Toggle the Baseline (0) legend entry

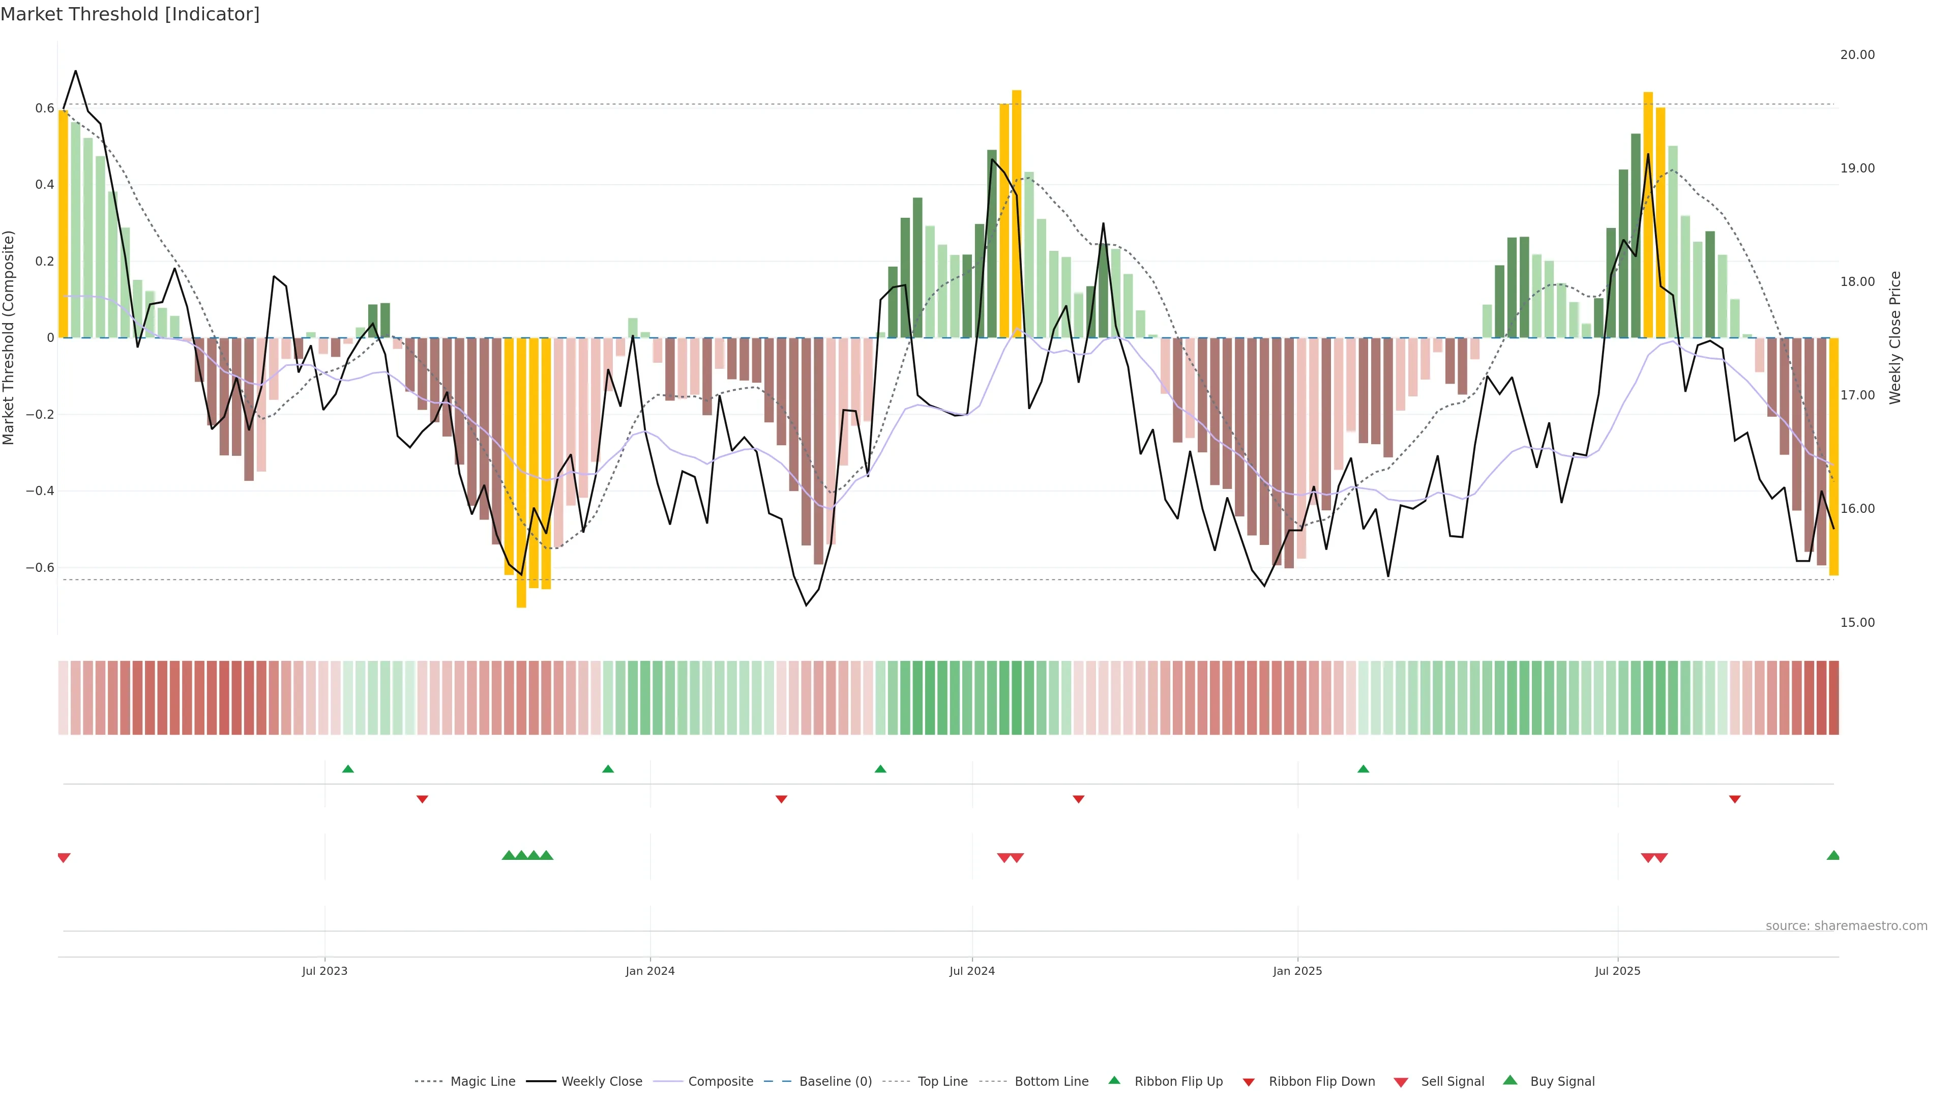836,1082
